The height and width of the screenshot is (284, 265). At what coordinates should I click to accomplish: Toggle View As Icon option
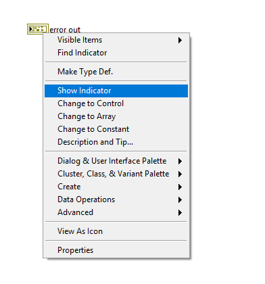pyautogui.click(x=116, y=231)
